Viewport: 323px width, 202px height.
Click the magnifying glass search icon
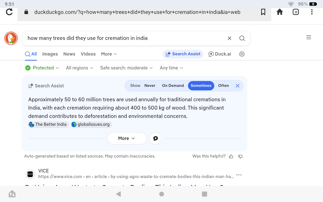tap(242, 38)
